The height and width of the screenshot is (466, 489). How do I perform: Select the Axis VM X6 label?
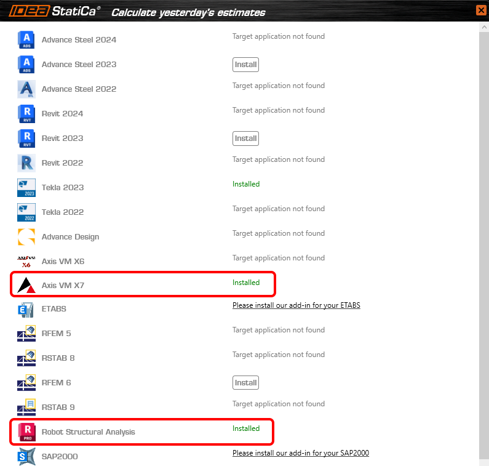tap(63, 262)
